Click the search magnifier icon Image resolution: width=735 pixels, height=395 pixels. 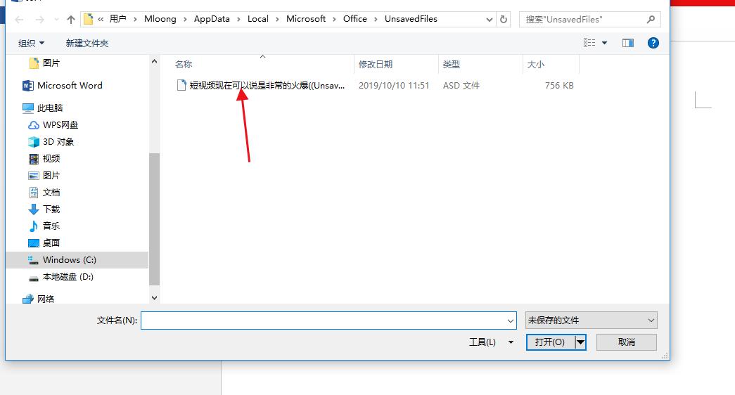click(x=651, y=19)
